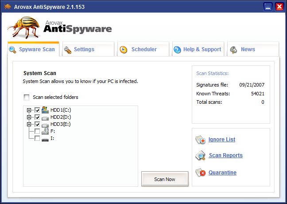Click the Scan Reports magnifier icon
Viewport: 287px width, 204px height.
click(201, 155)
